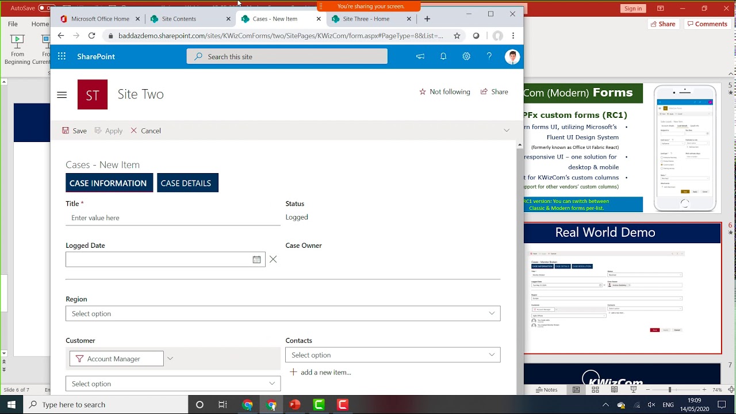The height and width of the screenshot is (414, 736).
Task: Click Save in the form command bar
Action: [x=75, y=131]
